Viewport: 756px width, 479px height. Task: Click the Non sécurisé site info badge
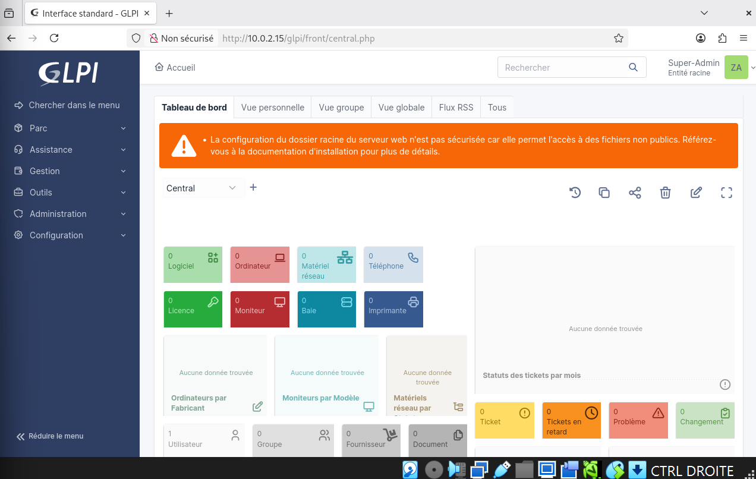(181, 39)
